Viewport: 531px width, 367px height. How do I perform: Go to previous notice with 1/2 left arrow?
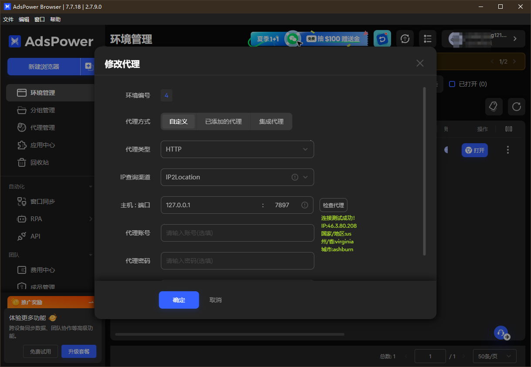coord(493,62)
